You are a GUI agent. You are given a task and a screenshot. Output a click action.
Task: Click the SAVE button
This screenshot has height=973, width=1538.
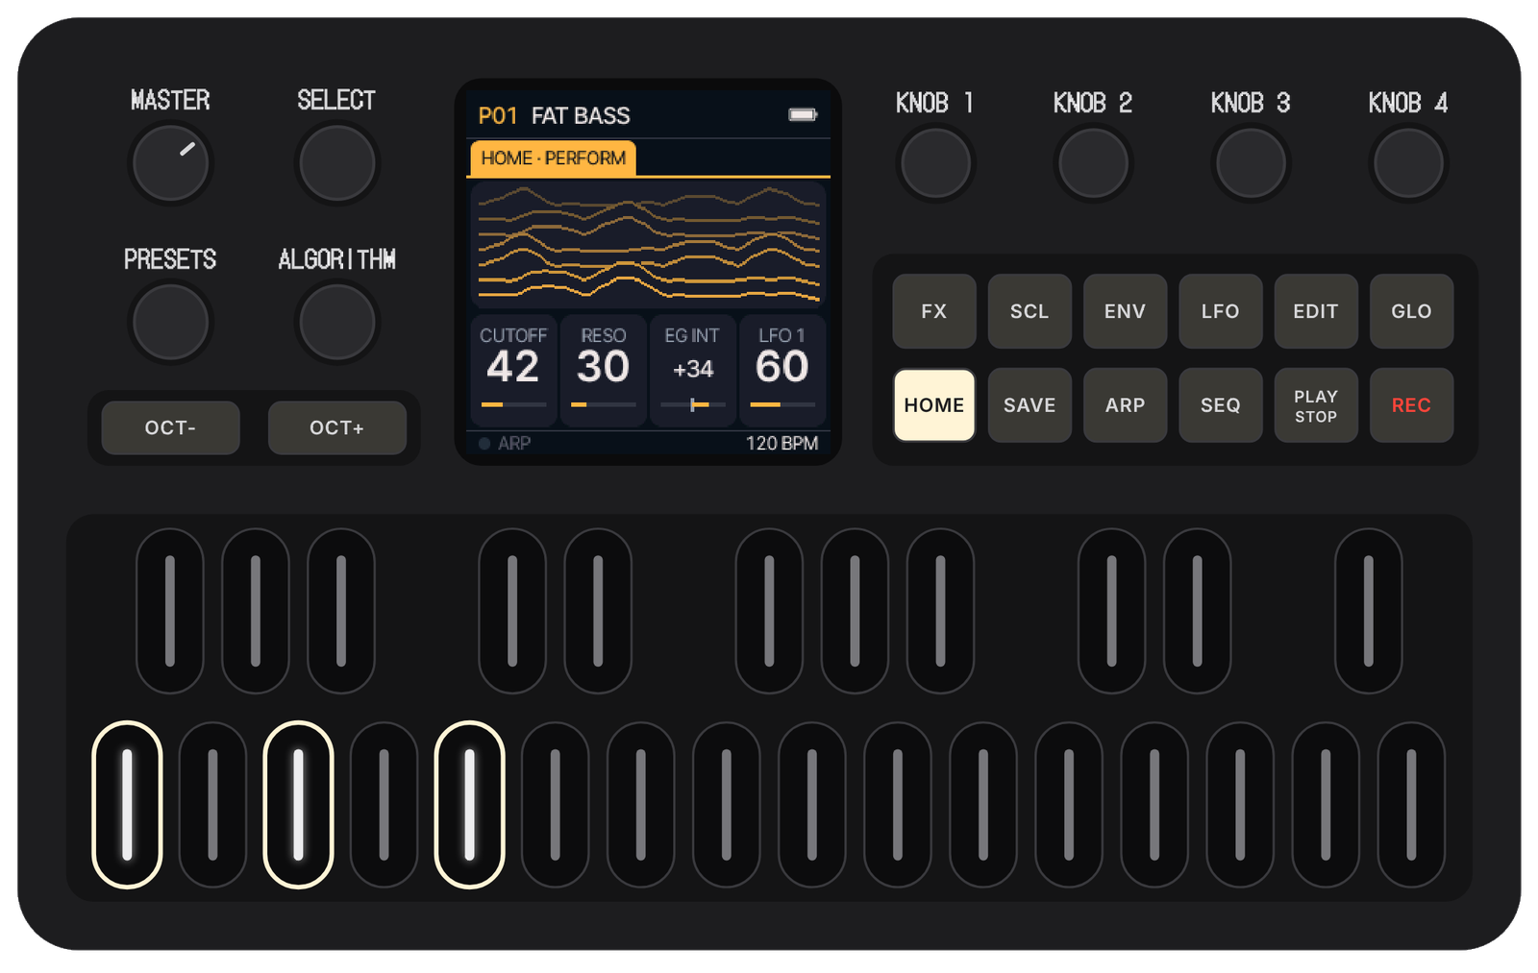coord(1029,405)
